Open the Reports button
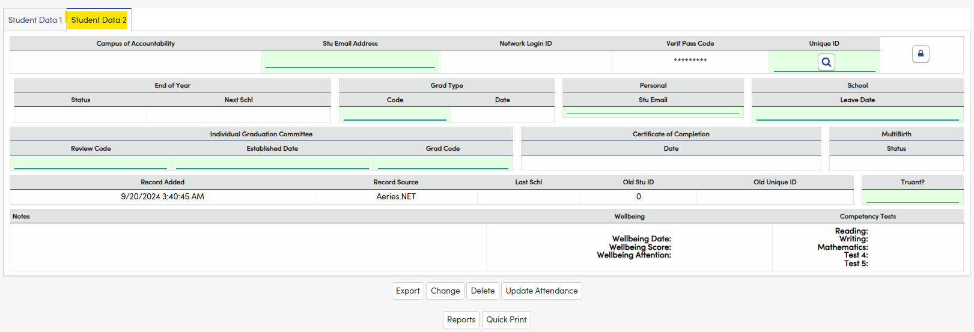Screen dimensions: 974x332 [461, 319]
